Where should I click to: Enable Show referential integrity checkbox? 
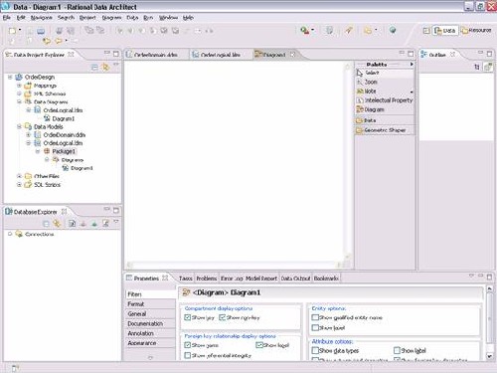click(187, 355)
